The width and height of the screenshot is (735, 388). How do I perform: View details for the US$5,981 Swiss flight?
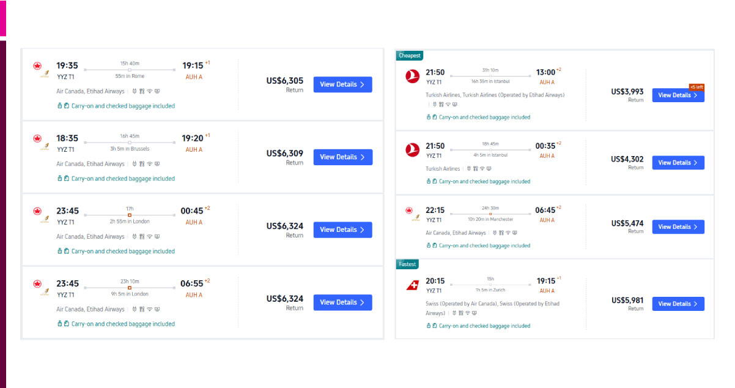[x=678, y=304]
